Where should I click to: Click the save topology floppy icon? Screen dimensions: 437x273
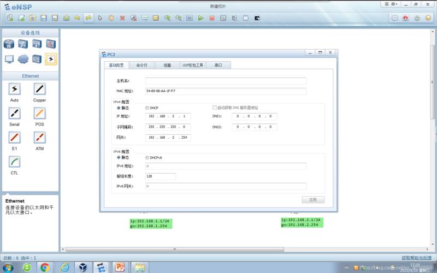44,18
